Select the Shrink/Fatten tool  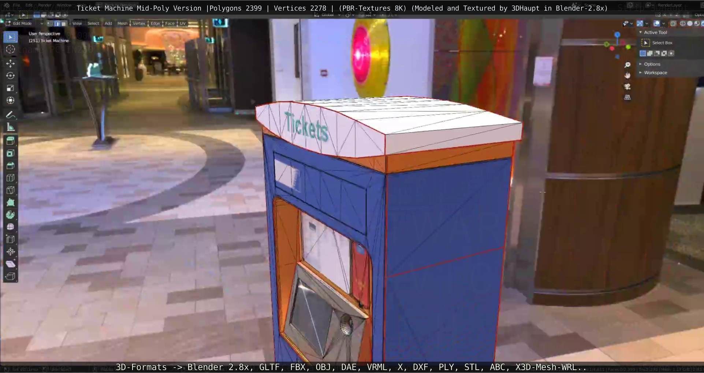pyautogui.click(x=10, y=252)
